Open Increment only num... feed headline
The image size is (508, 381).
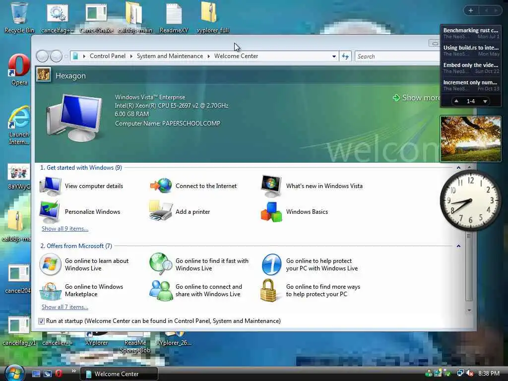coord(471,85)
